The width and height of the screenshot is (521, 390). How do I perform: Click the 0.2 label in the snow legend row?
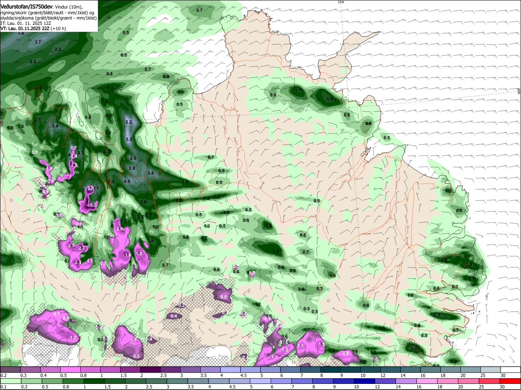coord(3,375)
